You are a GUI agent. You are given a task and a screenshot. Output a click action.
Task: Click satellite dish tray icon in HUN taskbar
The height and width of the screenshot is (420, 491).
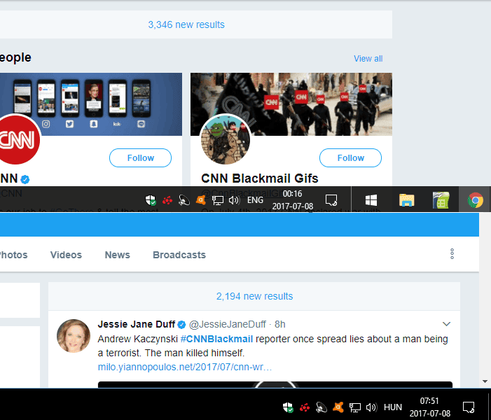tap(321, 407)
